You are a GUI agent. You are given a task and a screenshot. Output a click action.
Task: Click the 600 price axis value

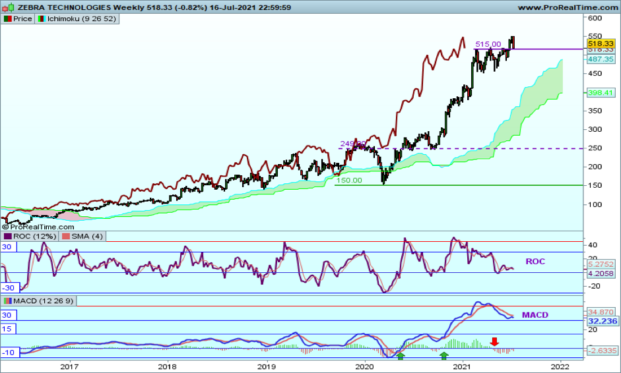point(595,18)
